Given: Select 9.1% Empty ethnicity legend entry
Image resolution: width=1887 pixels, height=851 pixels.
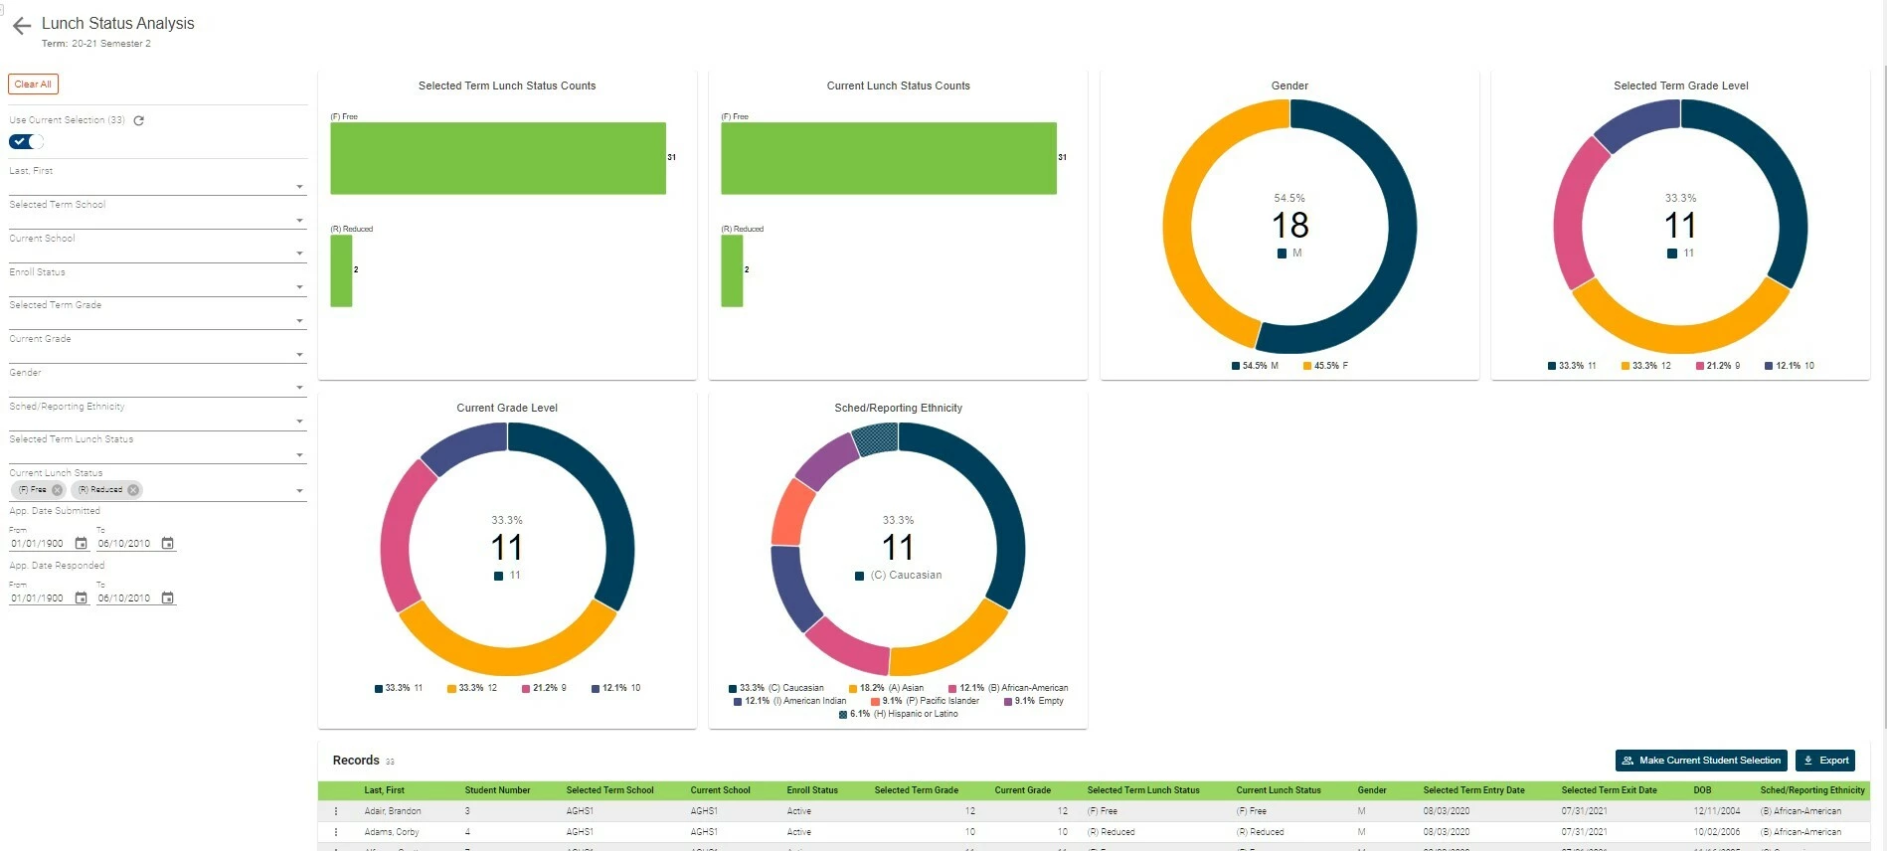Looking at the screenshot, I should pos(1034,701).
